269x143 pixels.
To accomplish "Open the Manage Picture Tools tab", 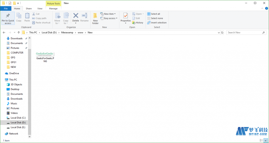I will (x=53, y=9).
